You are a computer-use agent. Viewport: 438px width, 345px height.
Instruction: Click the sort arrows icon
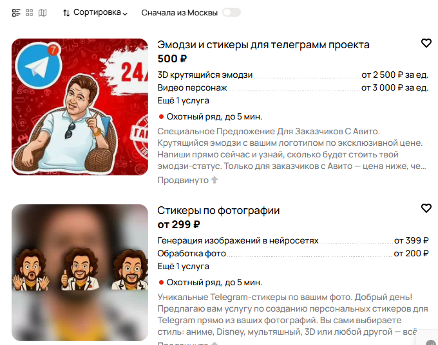pyautogui.click(x=66, y=13)
